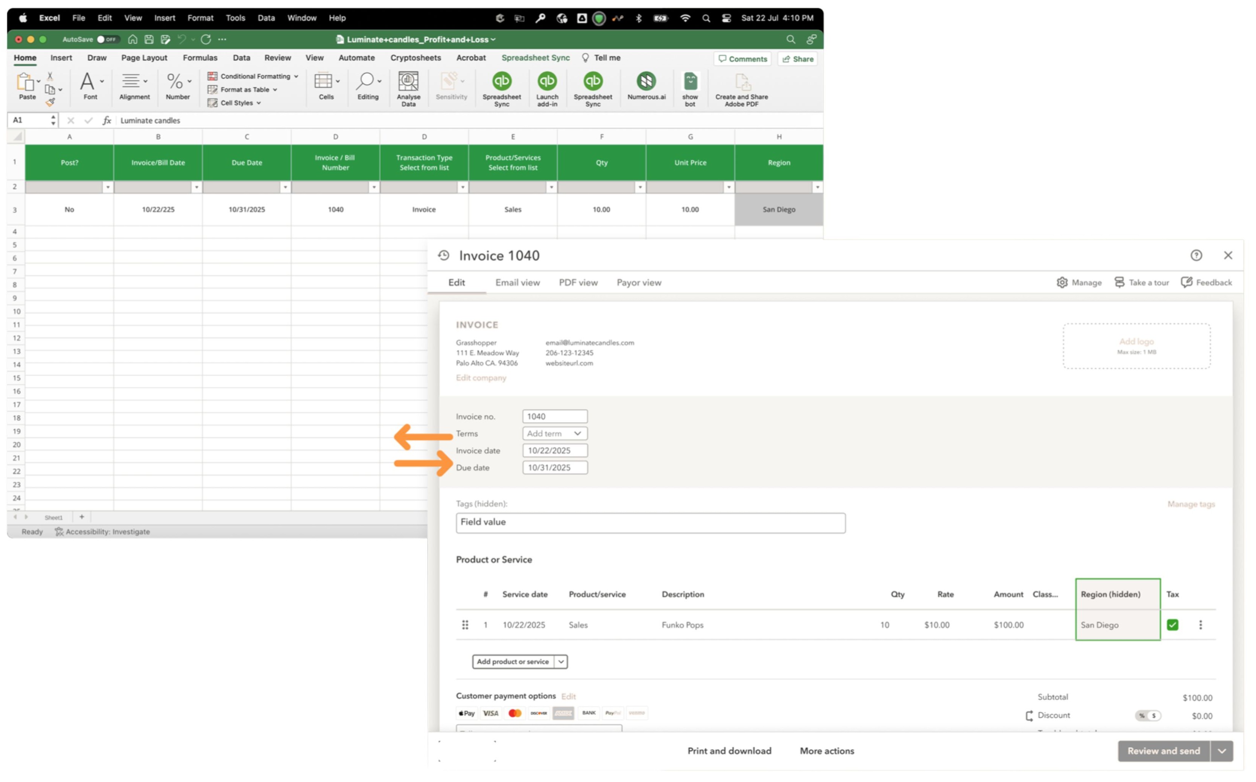Expand the Region column filter dropdown
This screenshot has height=782, width=1256.
coord(817,187)
